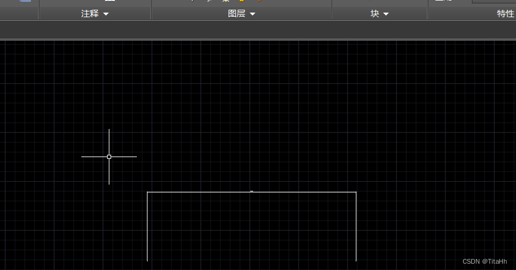
Task: Select the right vertical line of the drawing
Action: coord(356,226)
